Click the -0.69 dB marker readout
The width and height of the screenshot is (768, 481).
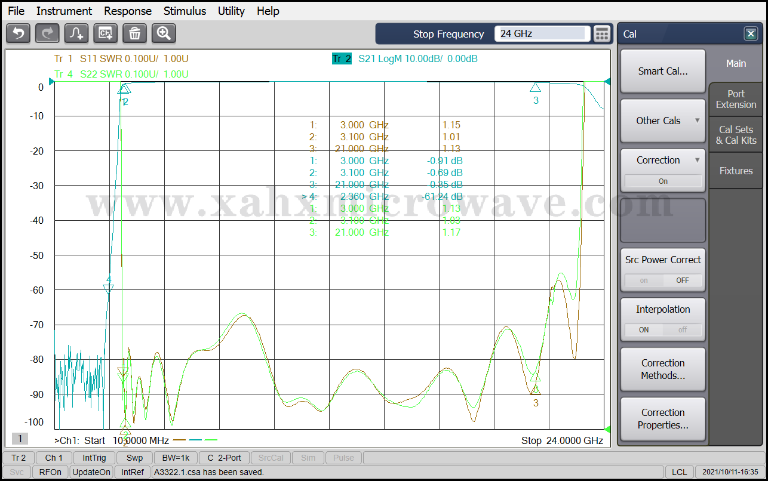click(444, 172)
